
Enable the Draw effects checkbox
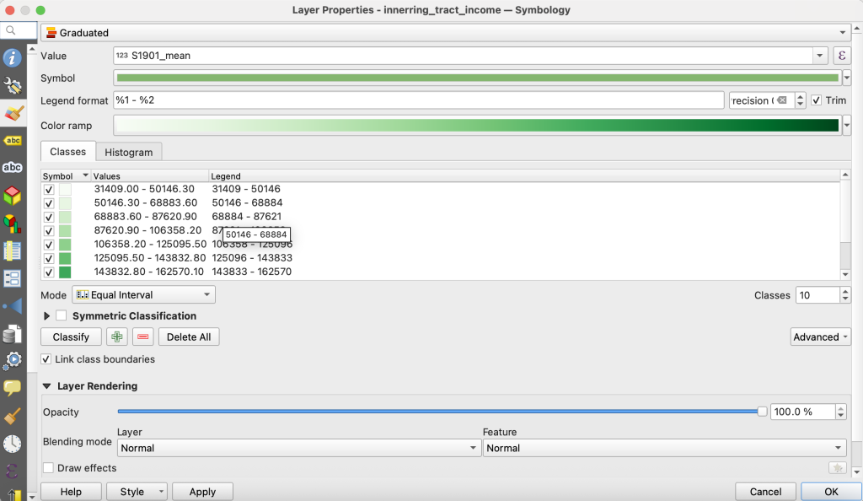pos(49,468)
